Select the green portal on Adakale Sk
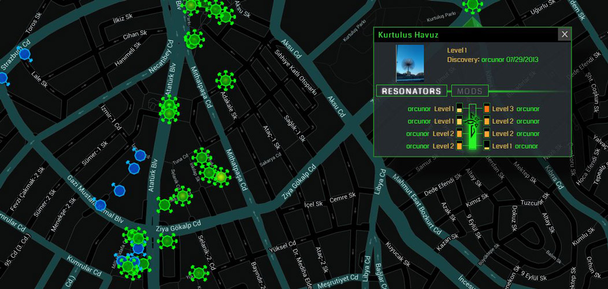 [225, 80]
